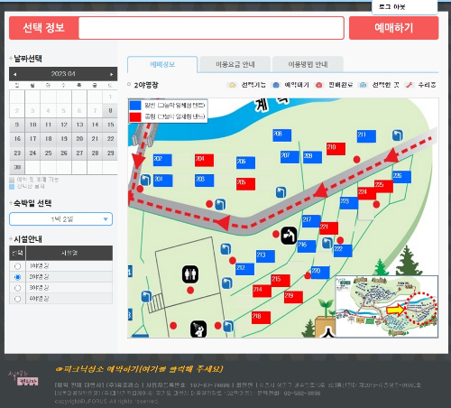Click the 수리중 wrench legend icon
The width and height of the screenshot is (451, 408).
(409, 85)
